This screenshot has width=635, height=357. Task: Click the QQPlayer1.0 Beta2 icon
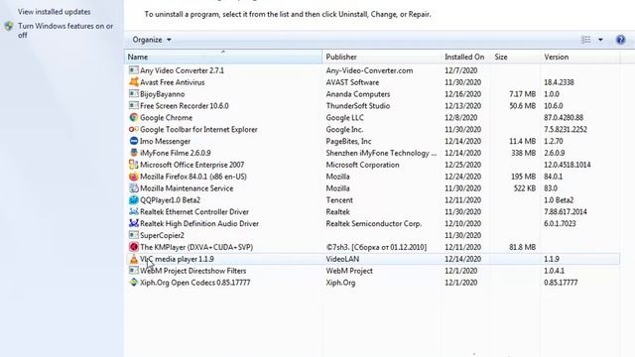134,200
